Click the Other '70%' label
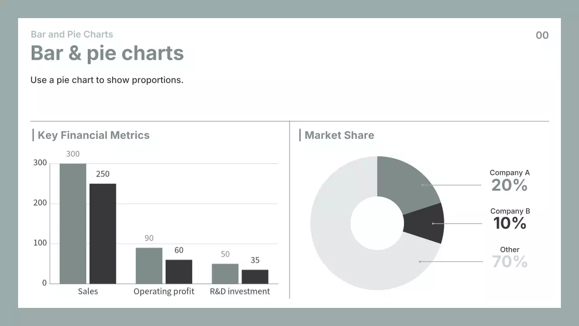Viewport: 579px width, 326px height. point(509,262)
